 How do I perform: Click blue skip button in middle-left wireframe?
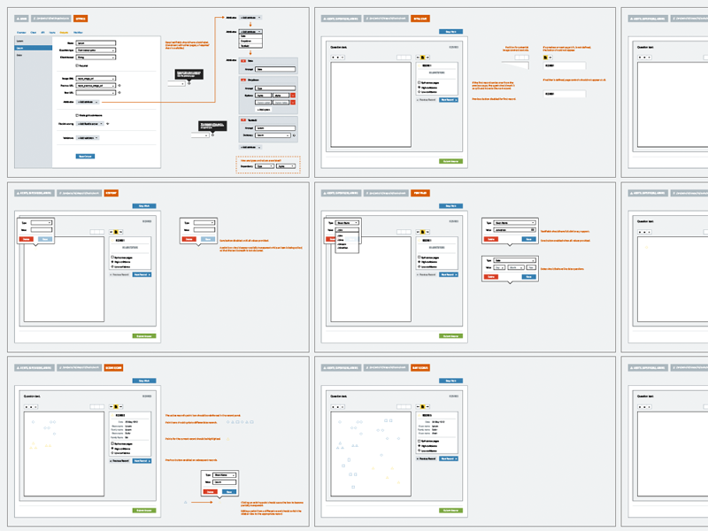(x=144, y=206)
